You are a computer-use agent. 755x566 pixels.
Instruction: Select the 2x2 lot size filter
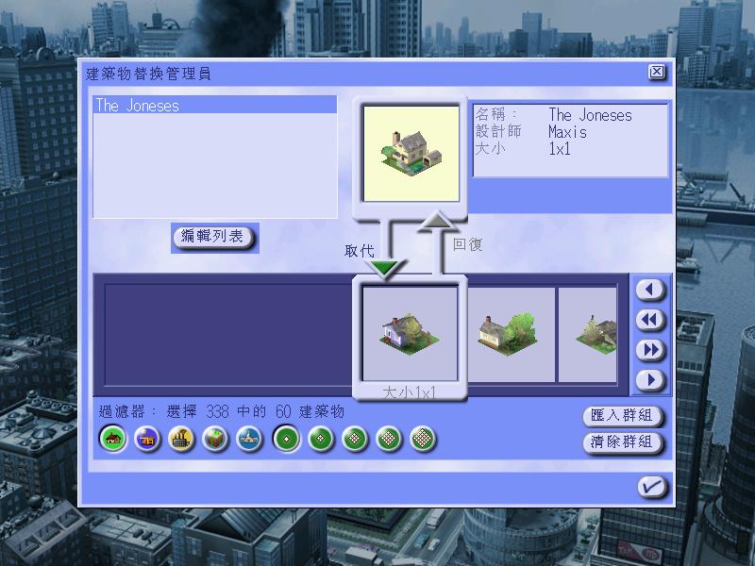[x=321, y=439]
